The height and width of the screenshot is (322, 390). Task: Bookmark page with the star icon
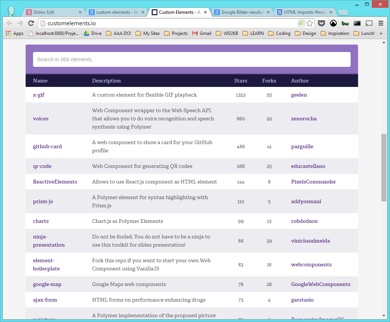(310, 23)
